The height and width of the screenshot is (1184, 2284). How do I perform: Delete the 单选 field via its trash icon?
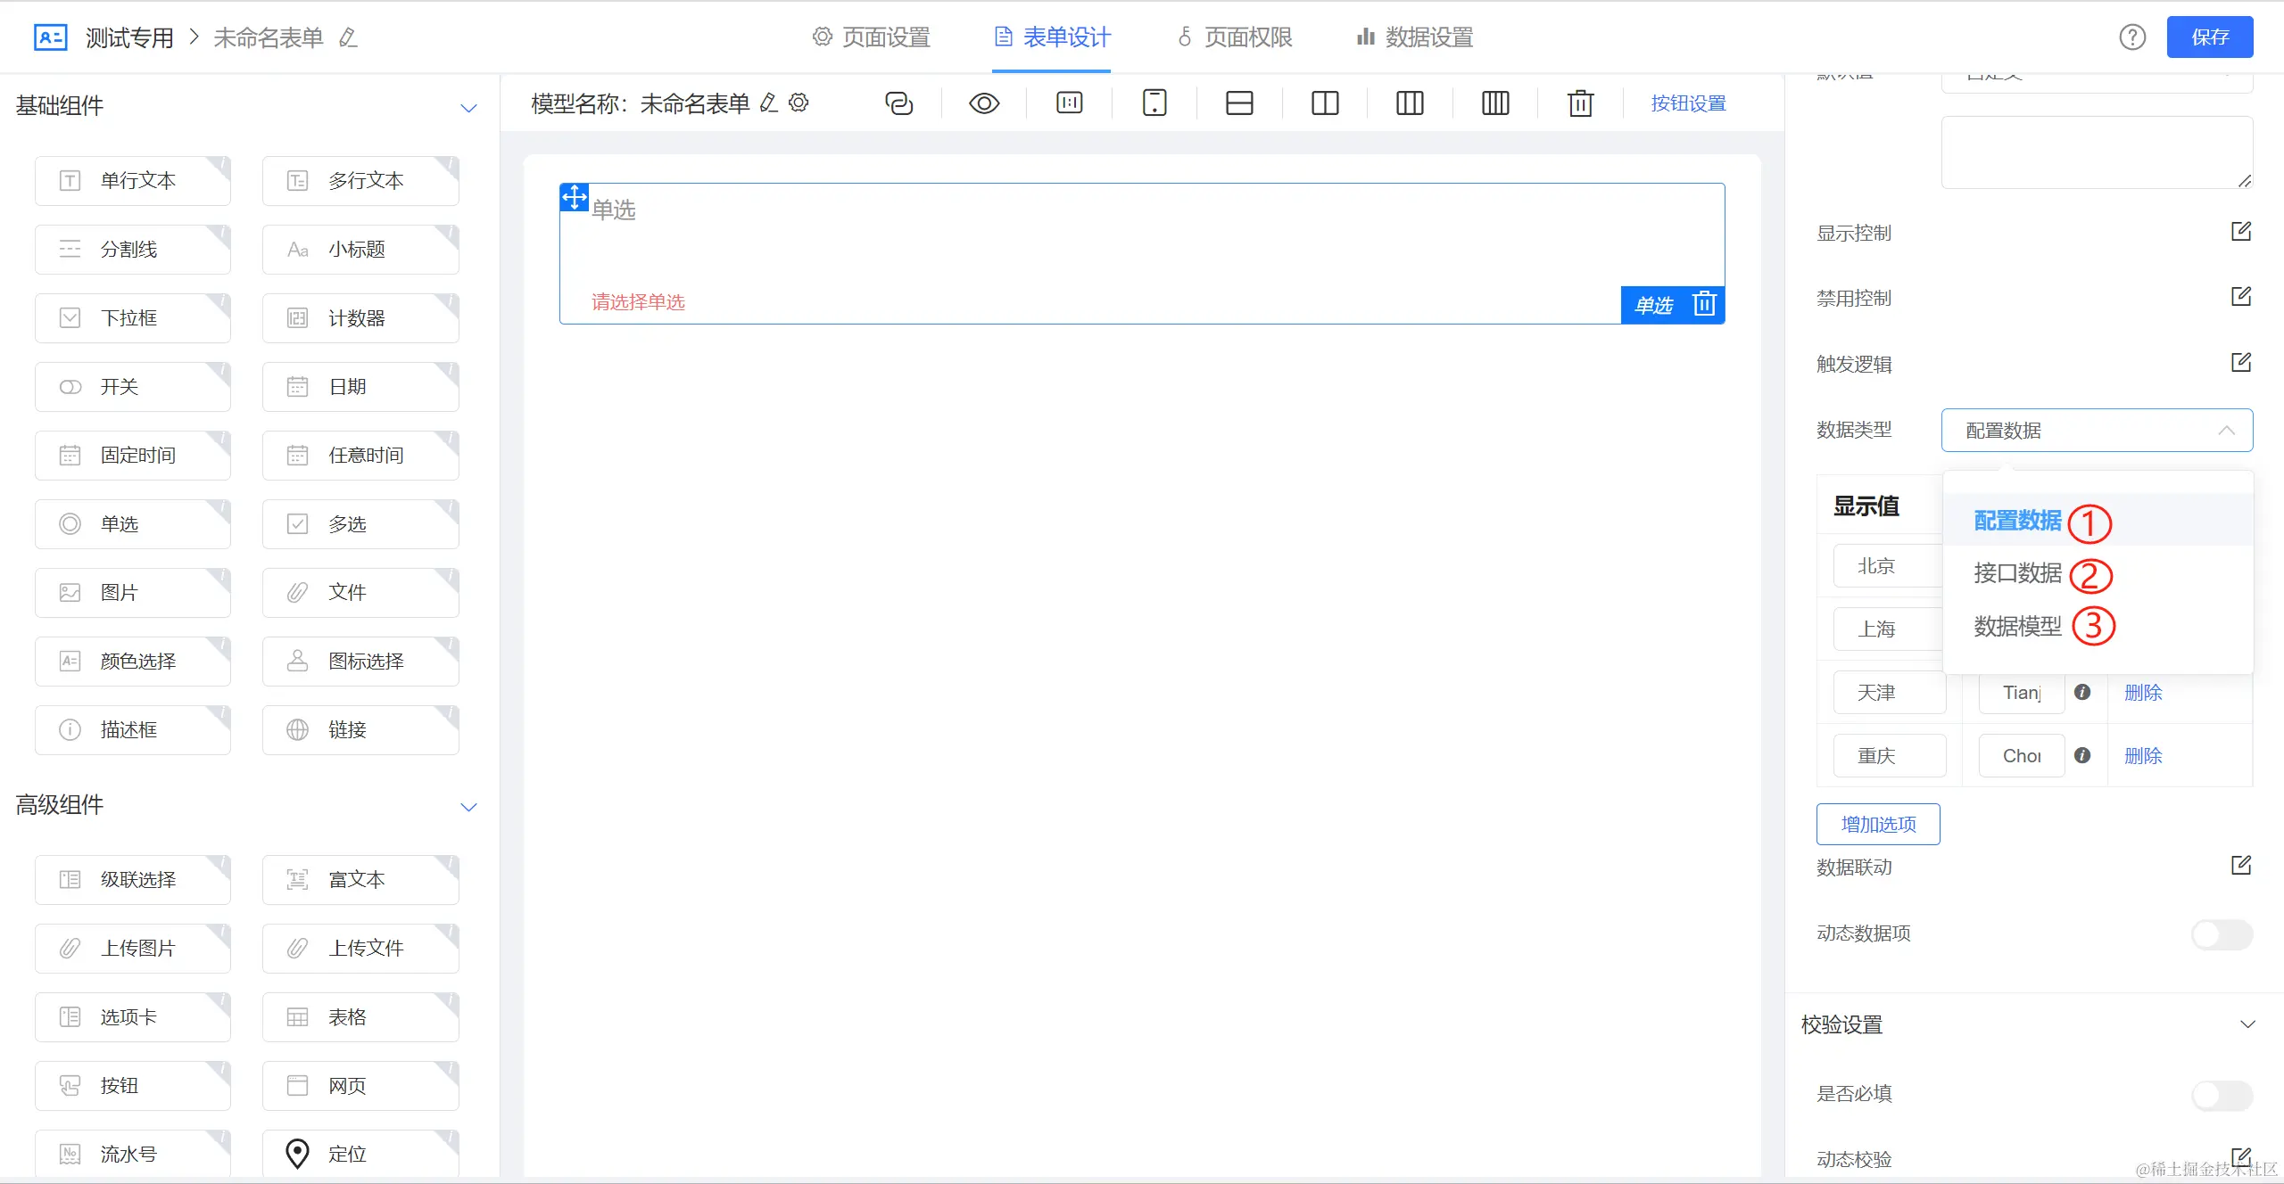[1704, 304]
